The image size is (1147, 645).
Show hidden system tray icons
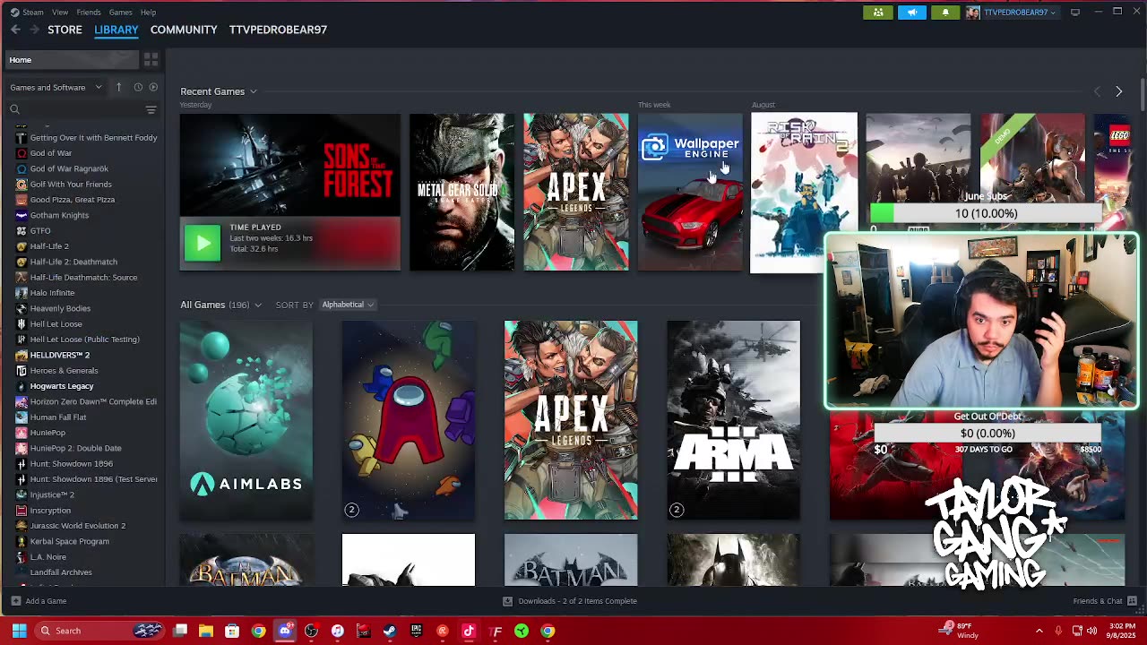click(1039, 631)
